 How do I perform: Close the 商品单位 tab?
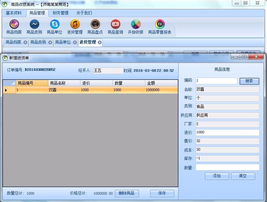point(75,42)
